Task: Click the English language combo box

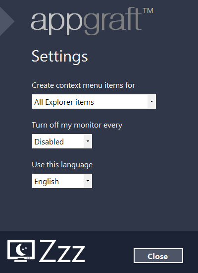Action: click(62, 181)
